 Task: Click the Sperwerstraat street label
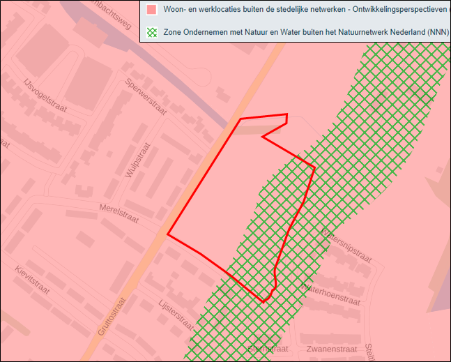[x=146, y=97]
